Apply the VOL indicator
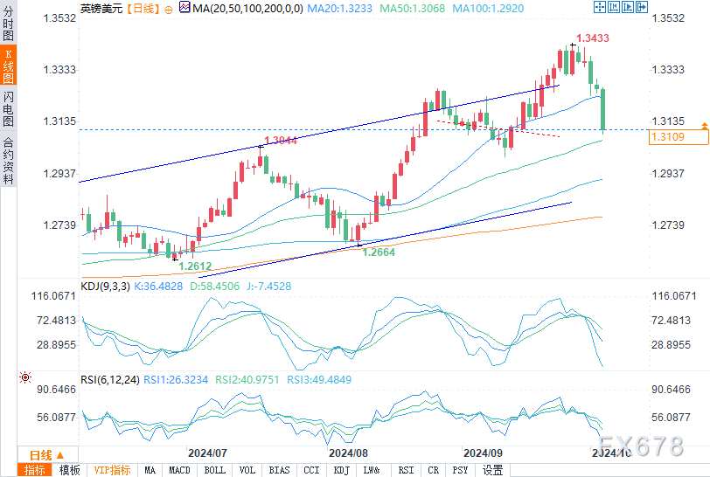 [247, 470]
